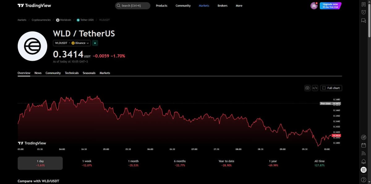Open the WLDUSDT Binance exchange dropdown

click(x=72, y=43)
